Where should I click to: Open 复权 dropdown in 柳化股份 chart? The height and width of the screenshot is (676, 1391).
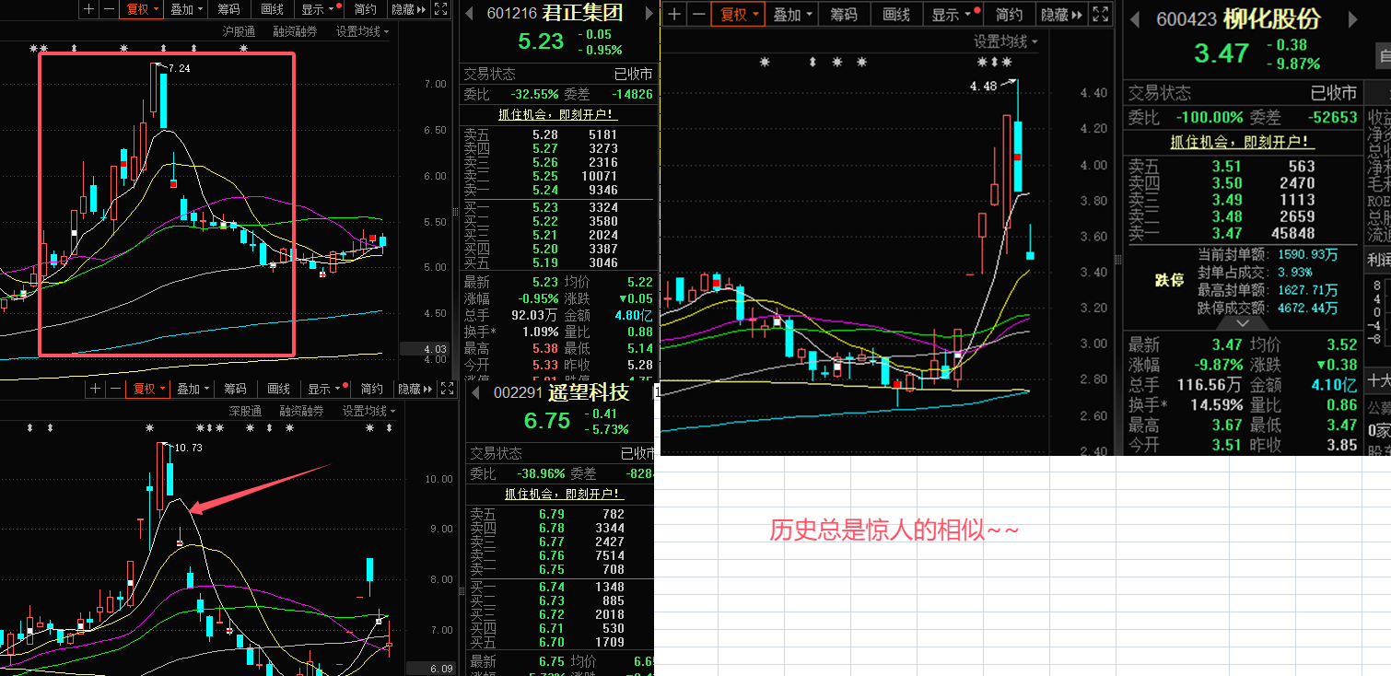[739, 15]
